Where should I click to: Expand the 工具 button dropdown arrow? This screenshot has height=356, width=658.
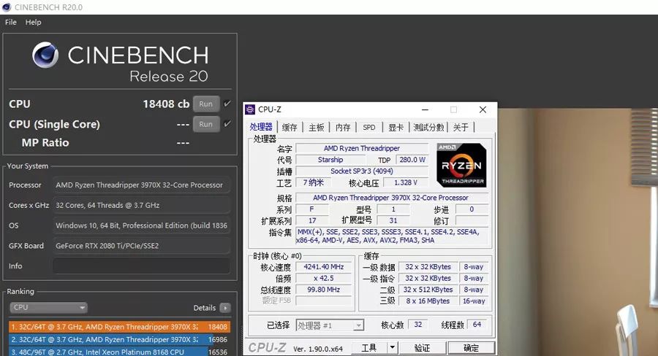[x=393, y=348]
